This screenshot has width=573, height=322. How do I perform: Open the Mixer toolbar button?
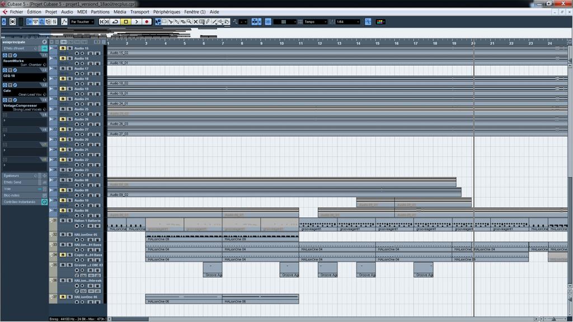pos(54,22)
